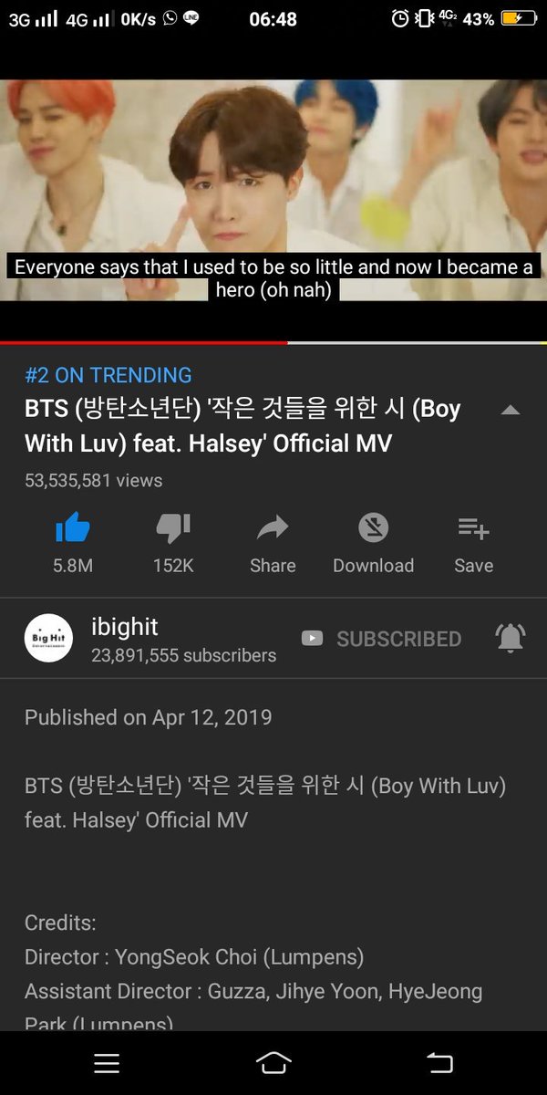Toggle the SUBSCRIBED button

point(381,639)
